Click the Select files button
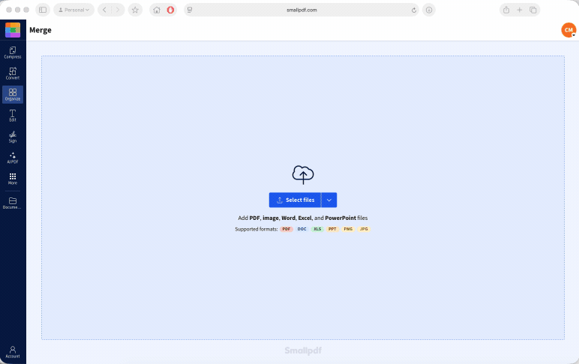Viewport: 579px width, 364px height. pos(295,200)
